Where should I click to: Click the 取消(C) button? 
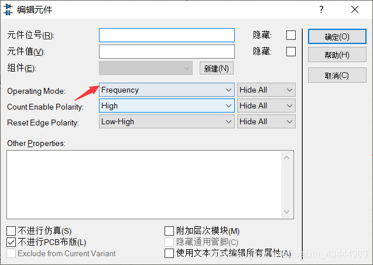[x=337, y=75]
